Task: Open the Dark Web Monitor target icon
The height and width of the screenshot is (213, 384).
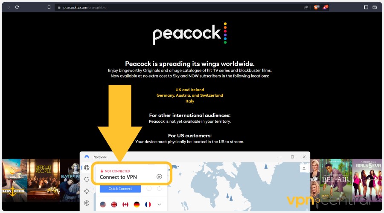Action: (x=87, y=203)
